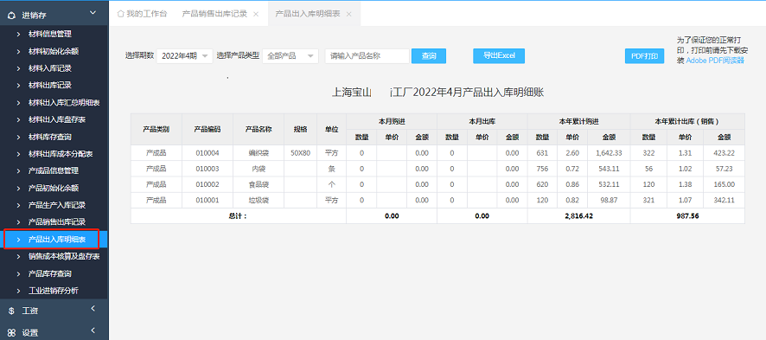The height and width of the screenshot is (340, 766).
Task: Expand the 工资 section chevron
Action: click(93, 308)
